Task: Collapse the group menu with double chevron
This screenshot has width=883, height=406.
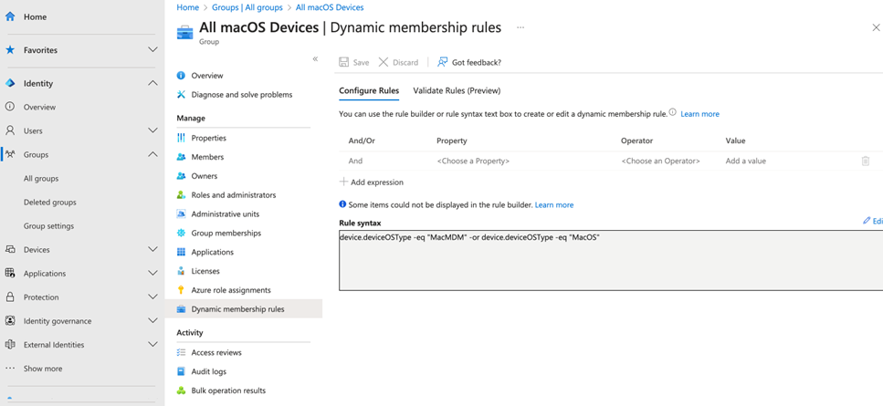Action: click(x=315, y=59)
